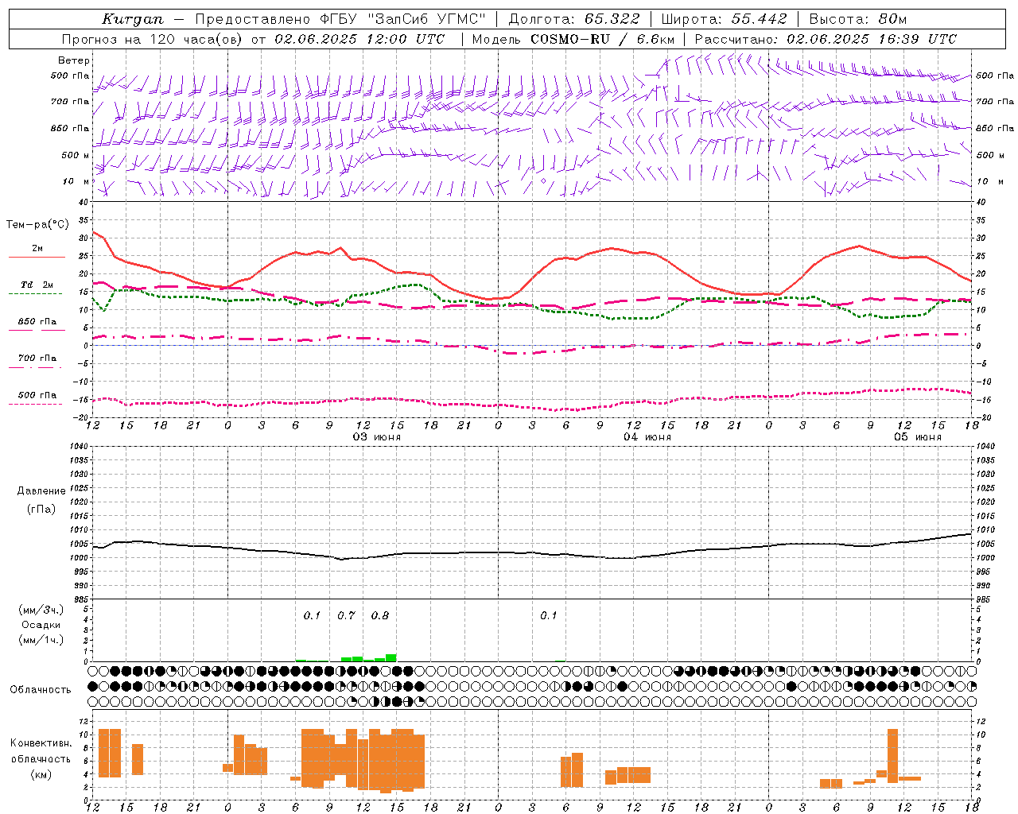The width and height of the screenshot is (1018, 814).
Task: Click the Осадки panel label
Action: pos(41,625)
